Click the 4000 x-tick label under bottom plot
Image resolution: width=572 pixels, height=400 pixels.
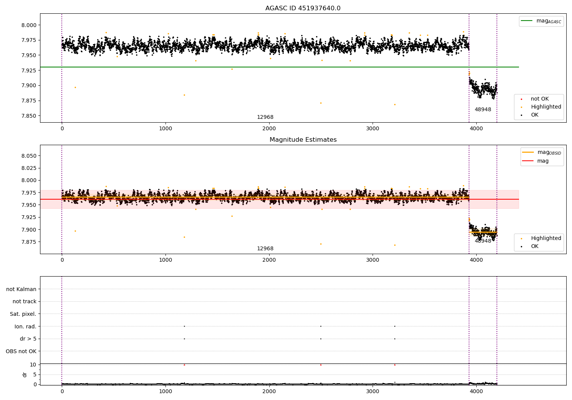pos(476,392)
